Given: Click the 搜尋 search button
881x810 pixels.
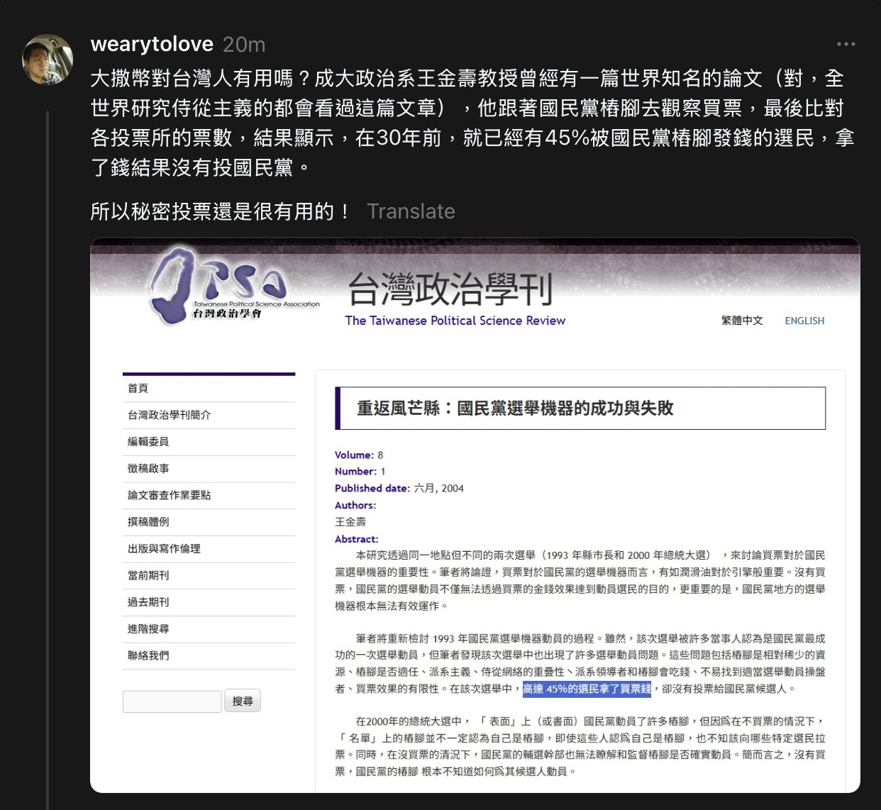Looking at the screenshot, I should pos(243,701).
